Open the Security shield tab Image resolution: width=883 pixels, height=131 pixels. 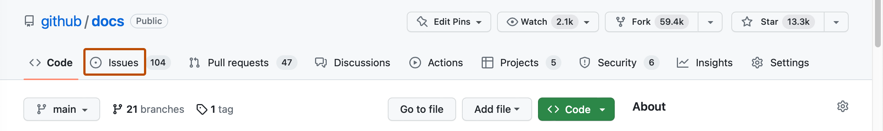click(x=619, y=63)
